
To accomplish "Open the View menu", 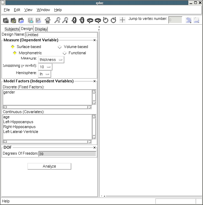I will (28, 10).
